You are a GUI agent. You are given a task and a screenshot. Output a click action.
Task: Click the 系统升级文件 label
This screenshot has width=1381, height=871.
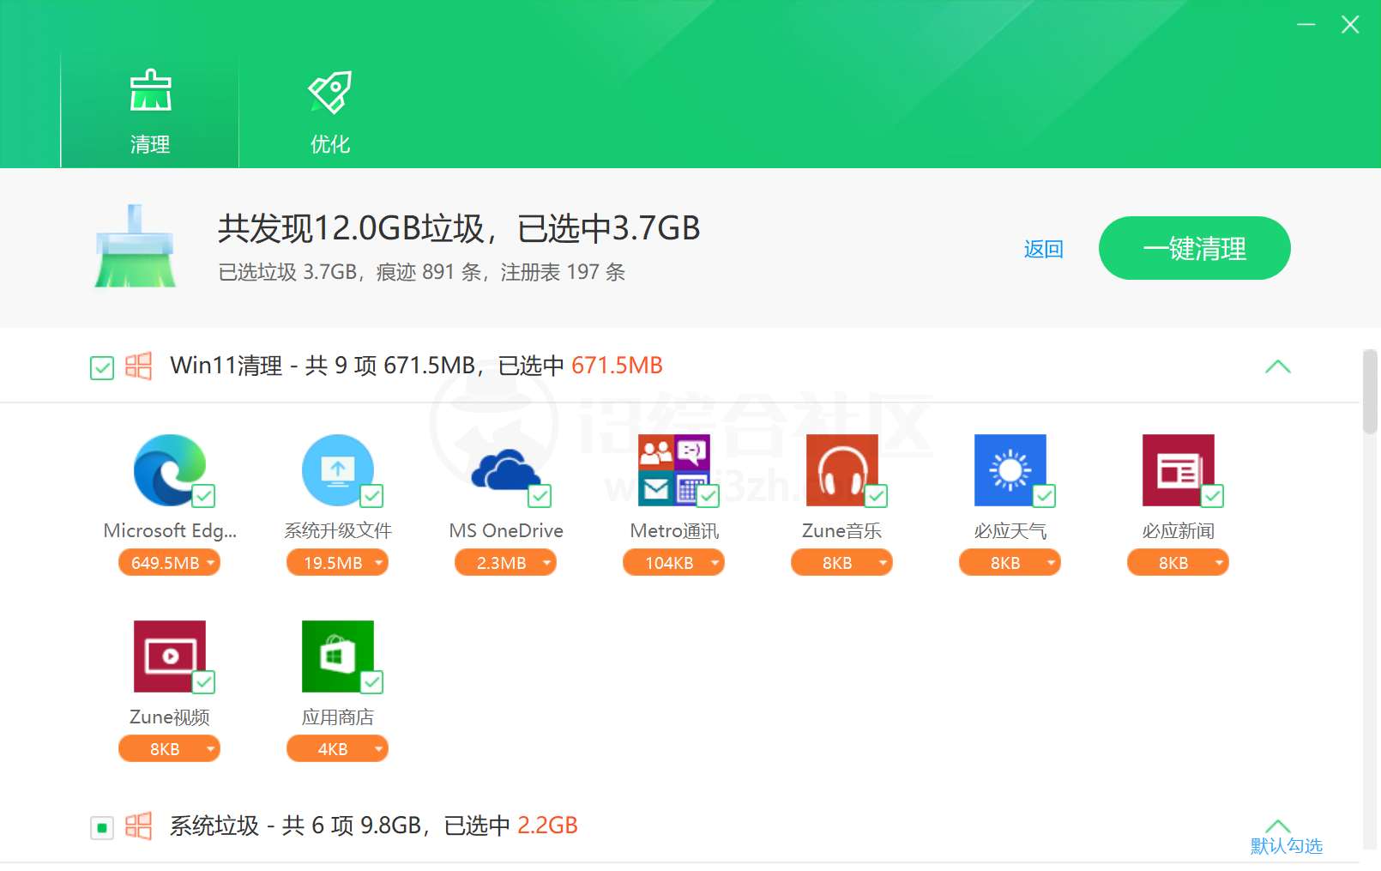[338, 531]
